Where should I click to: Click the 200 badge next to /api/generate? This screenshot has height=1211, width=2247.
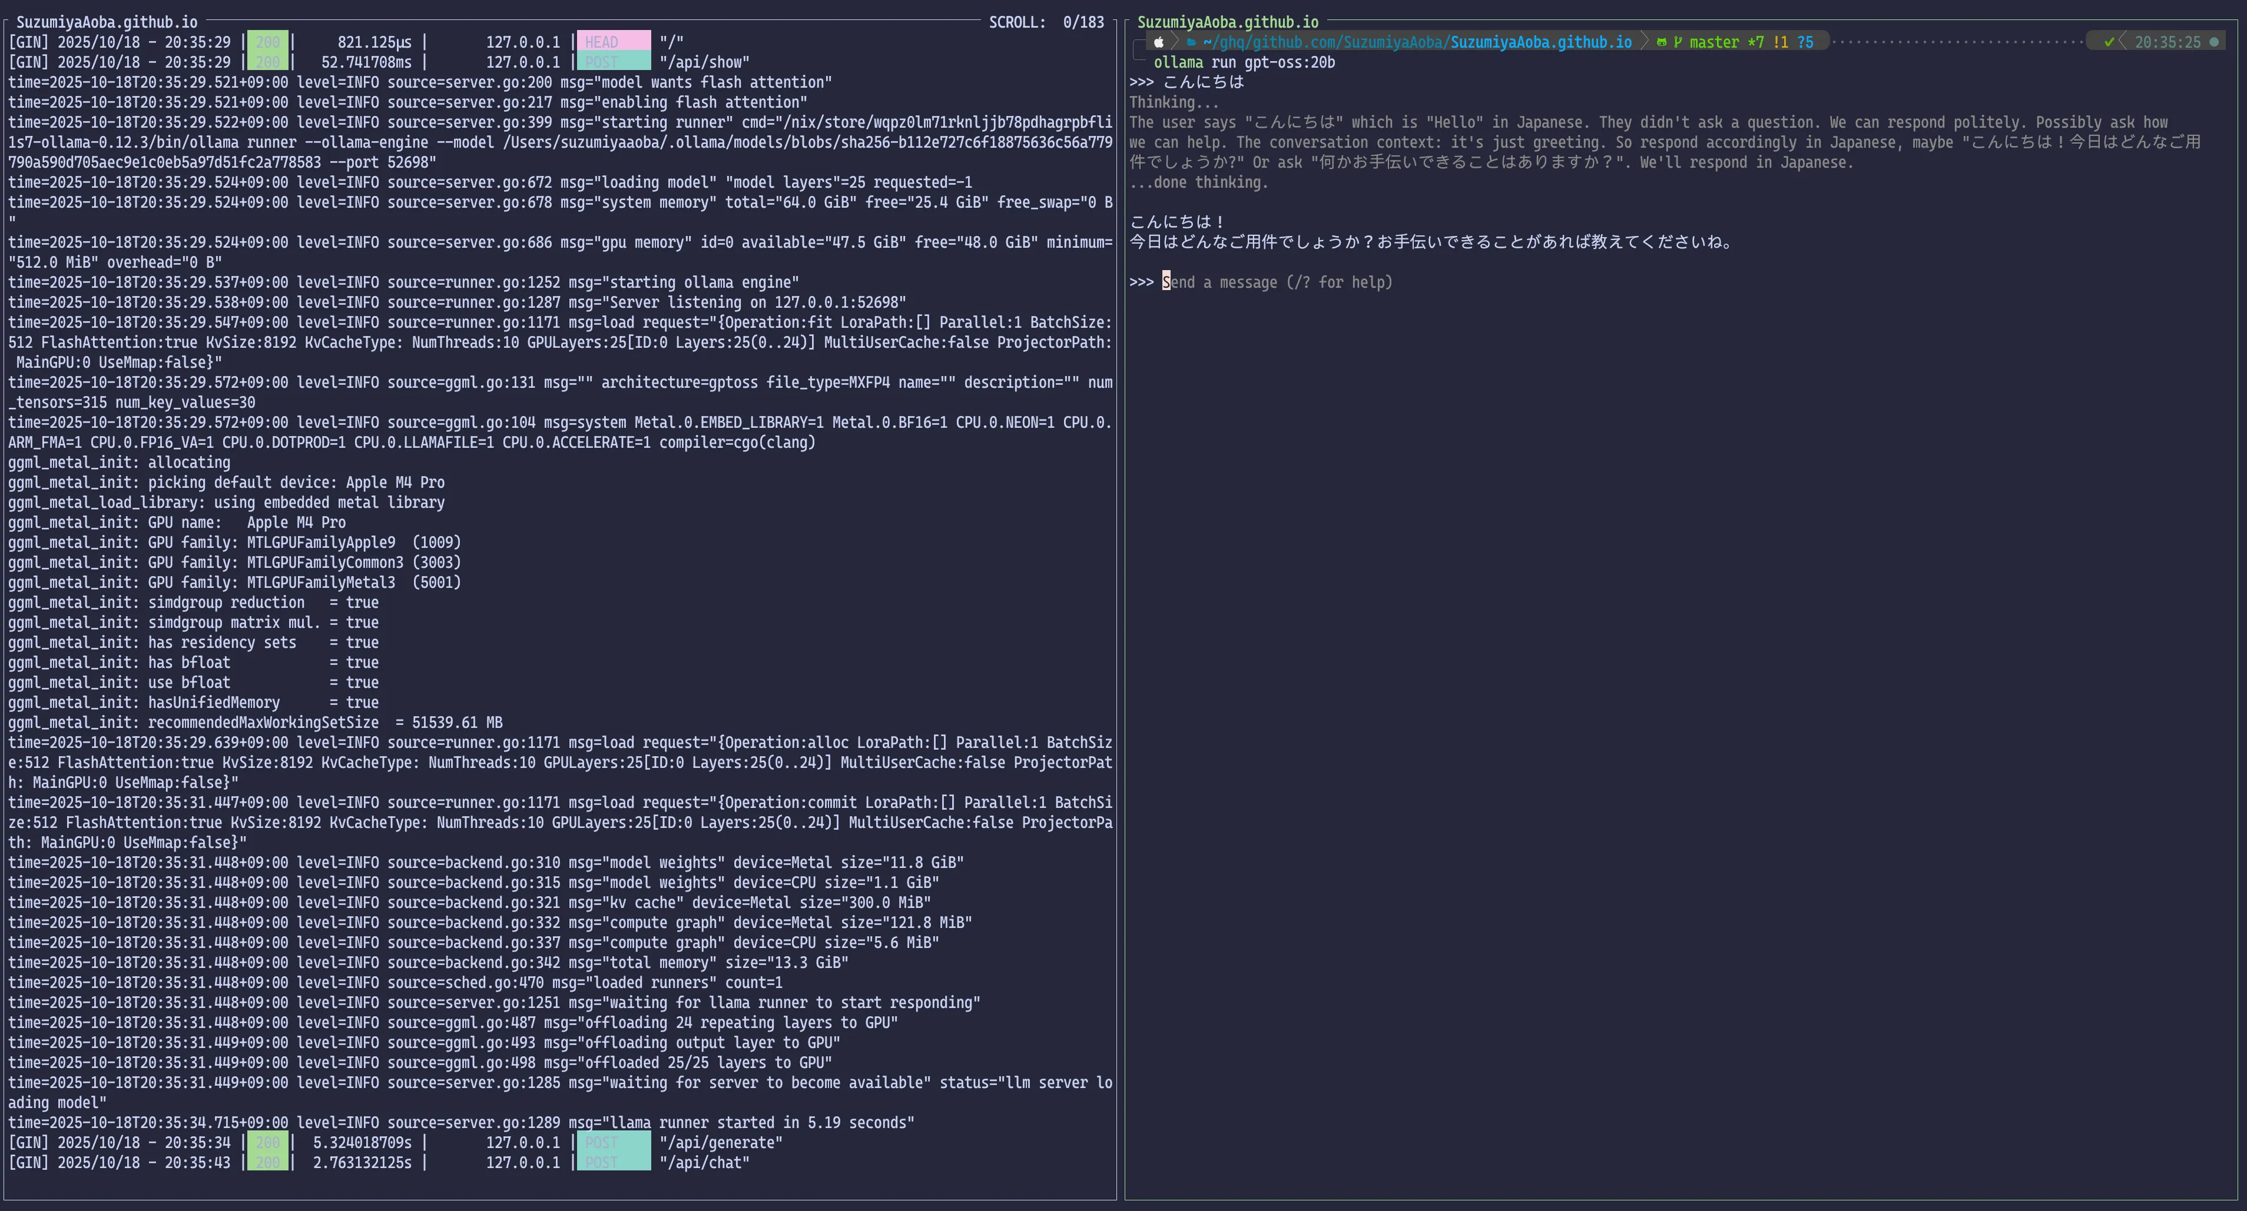[269, 1142]
